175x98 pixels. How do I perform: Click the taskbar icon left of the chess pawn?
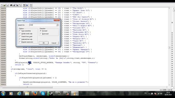click(67, 94)
